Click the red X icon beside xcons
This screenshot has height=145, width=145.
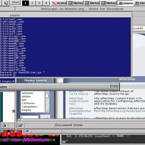point(54,3)
